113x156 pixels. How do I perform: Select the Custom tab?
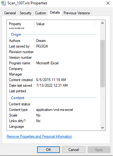click(x=41, y=13)
